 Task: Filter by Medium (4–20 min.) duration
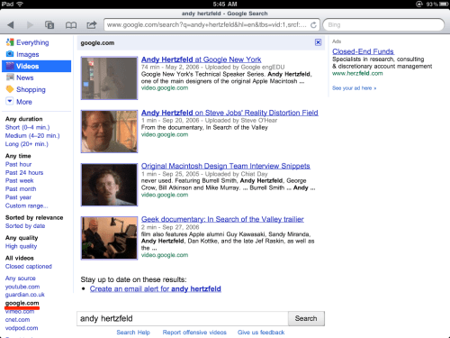(32, 136)
